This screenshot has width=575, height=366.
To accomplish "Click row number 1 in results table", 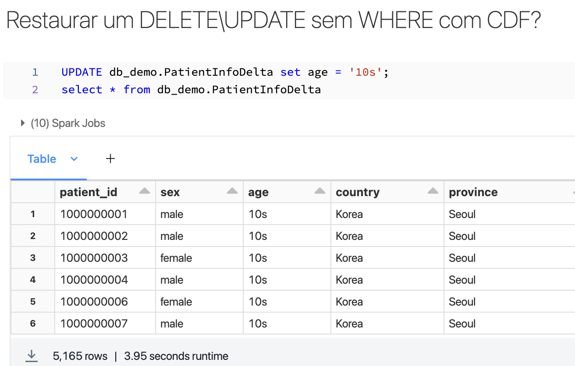I will tap(33, 214).
